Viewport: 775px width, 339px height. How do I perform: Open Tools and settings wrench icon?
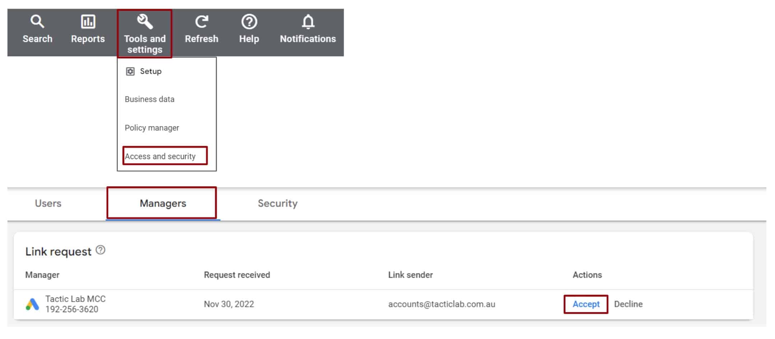[145, 22]
